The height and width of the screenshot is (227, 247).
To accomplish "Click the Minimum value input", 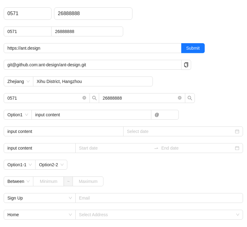I will tap(48, 181).
